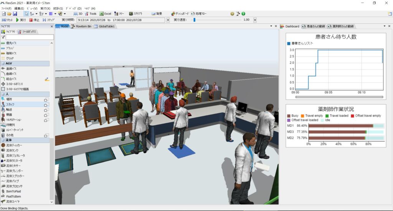The width and height of the screenshot is (393, 211).
Task: Open the Excel interface from the toolbar
Action: point(105,14)
